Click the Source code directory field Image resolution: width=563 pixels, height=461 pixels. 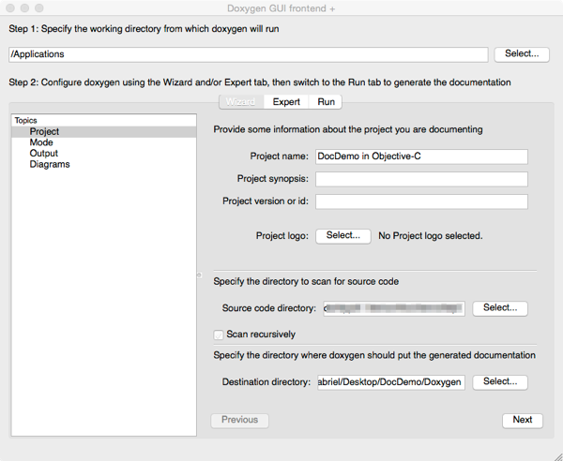[x=393, y=307]
